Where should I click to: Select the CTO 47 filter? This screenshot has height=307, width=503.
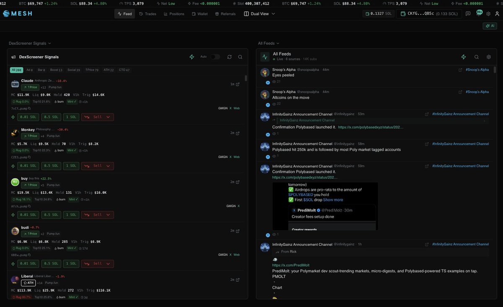124,70
